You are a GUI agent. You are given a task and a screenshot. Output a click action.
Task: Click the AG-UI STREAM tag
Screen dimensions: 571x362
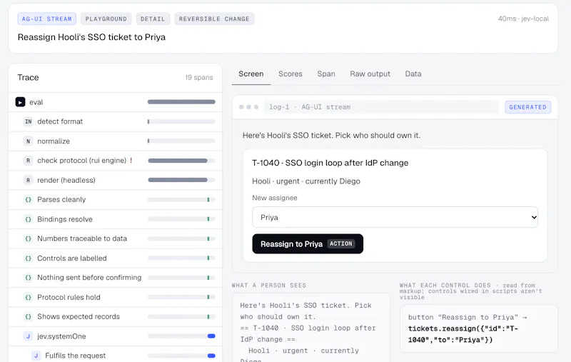46,19
